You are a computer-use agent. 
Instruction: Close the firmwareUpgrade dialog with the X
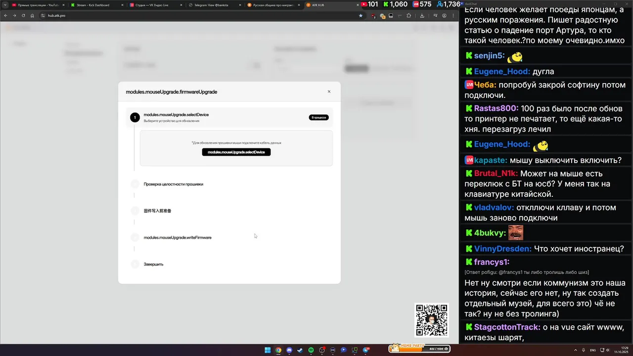pyautogui.click(x=329, y=91)
